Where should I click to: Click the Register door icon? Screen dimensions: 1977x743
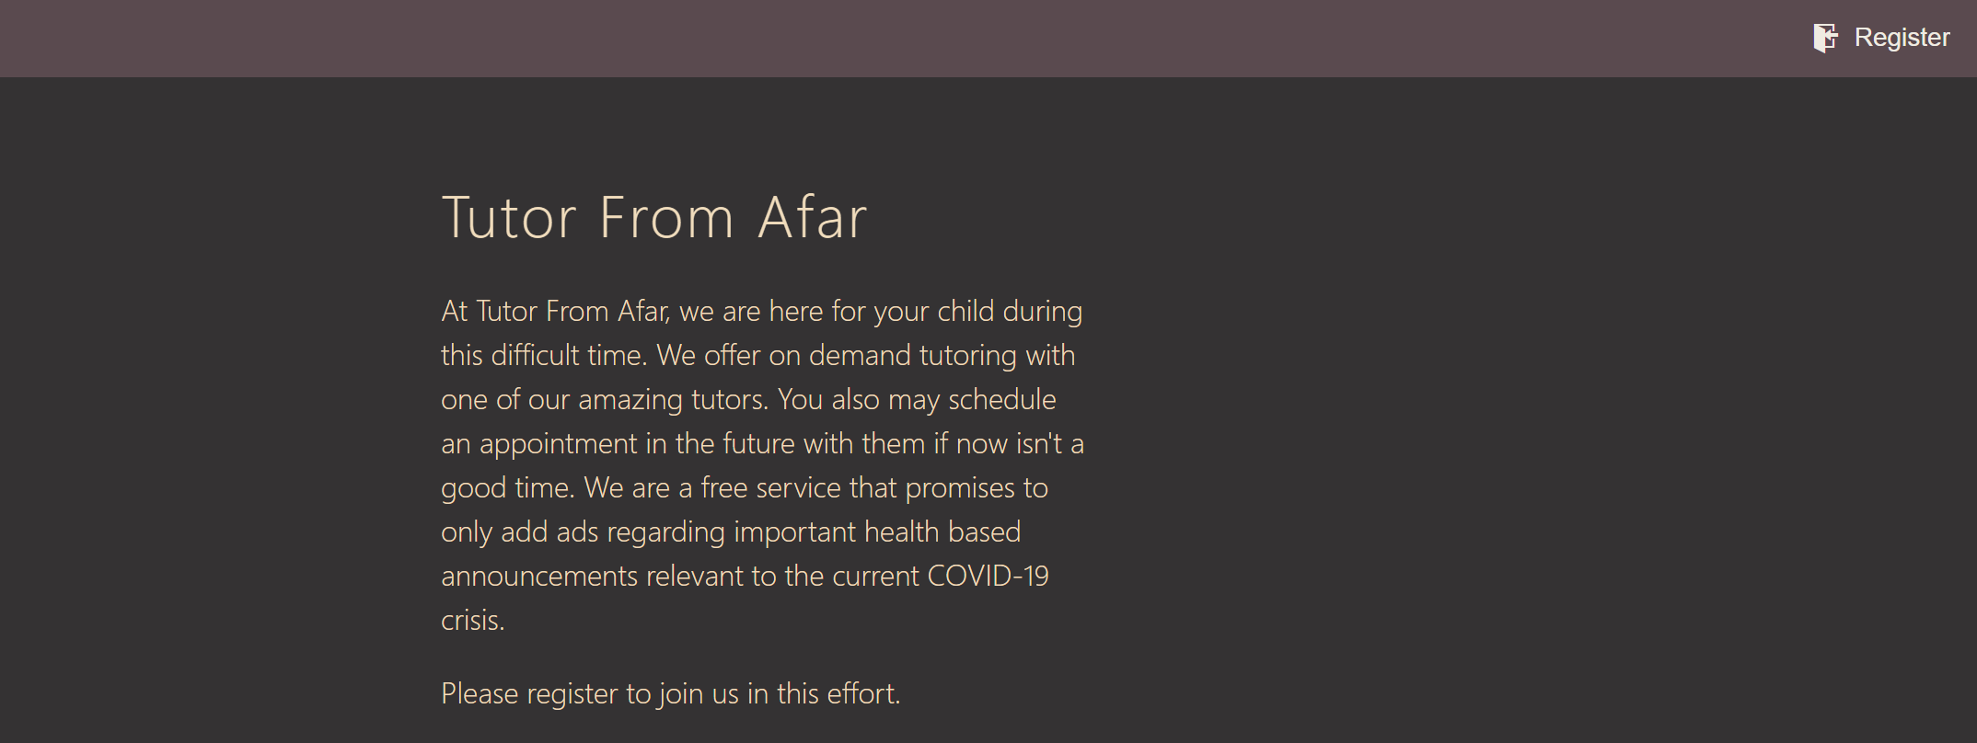coord(1825,38)
